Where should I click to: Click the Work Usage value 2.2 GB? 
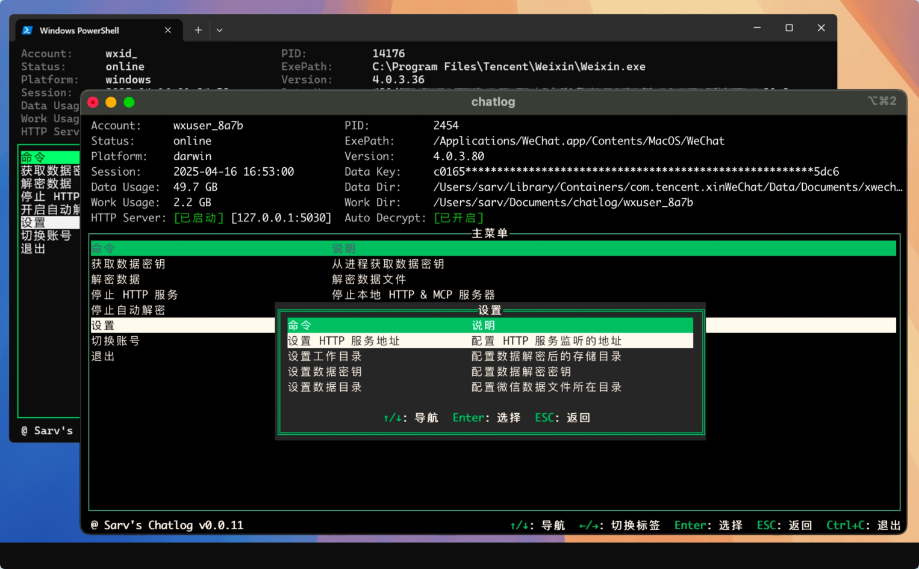pyautogui.click(x=193, y=203)
